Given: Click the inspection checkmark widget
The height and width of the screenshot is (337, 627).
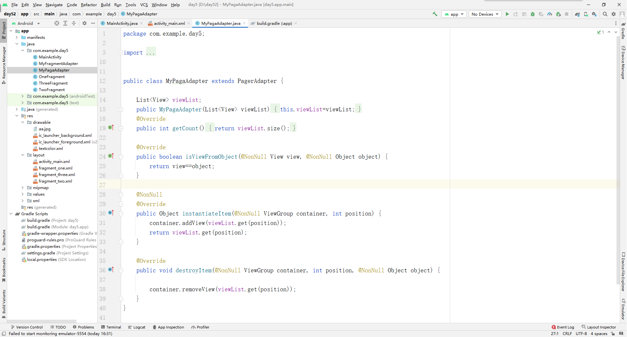Looking at the screenshot, I should [x=600, y=32].
